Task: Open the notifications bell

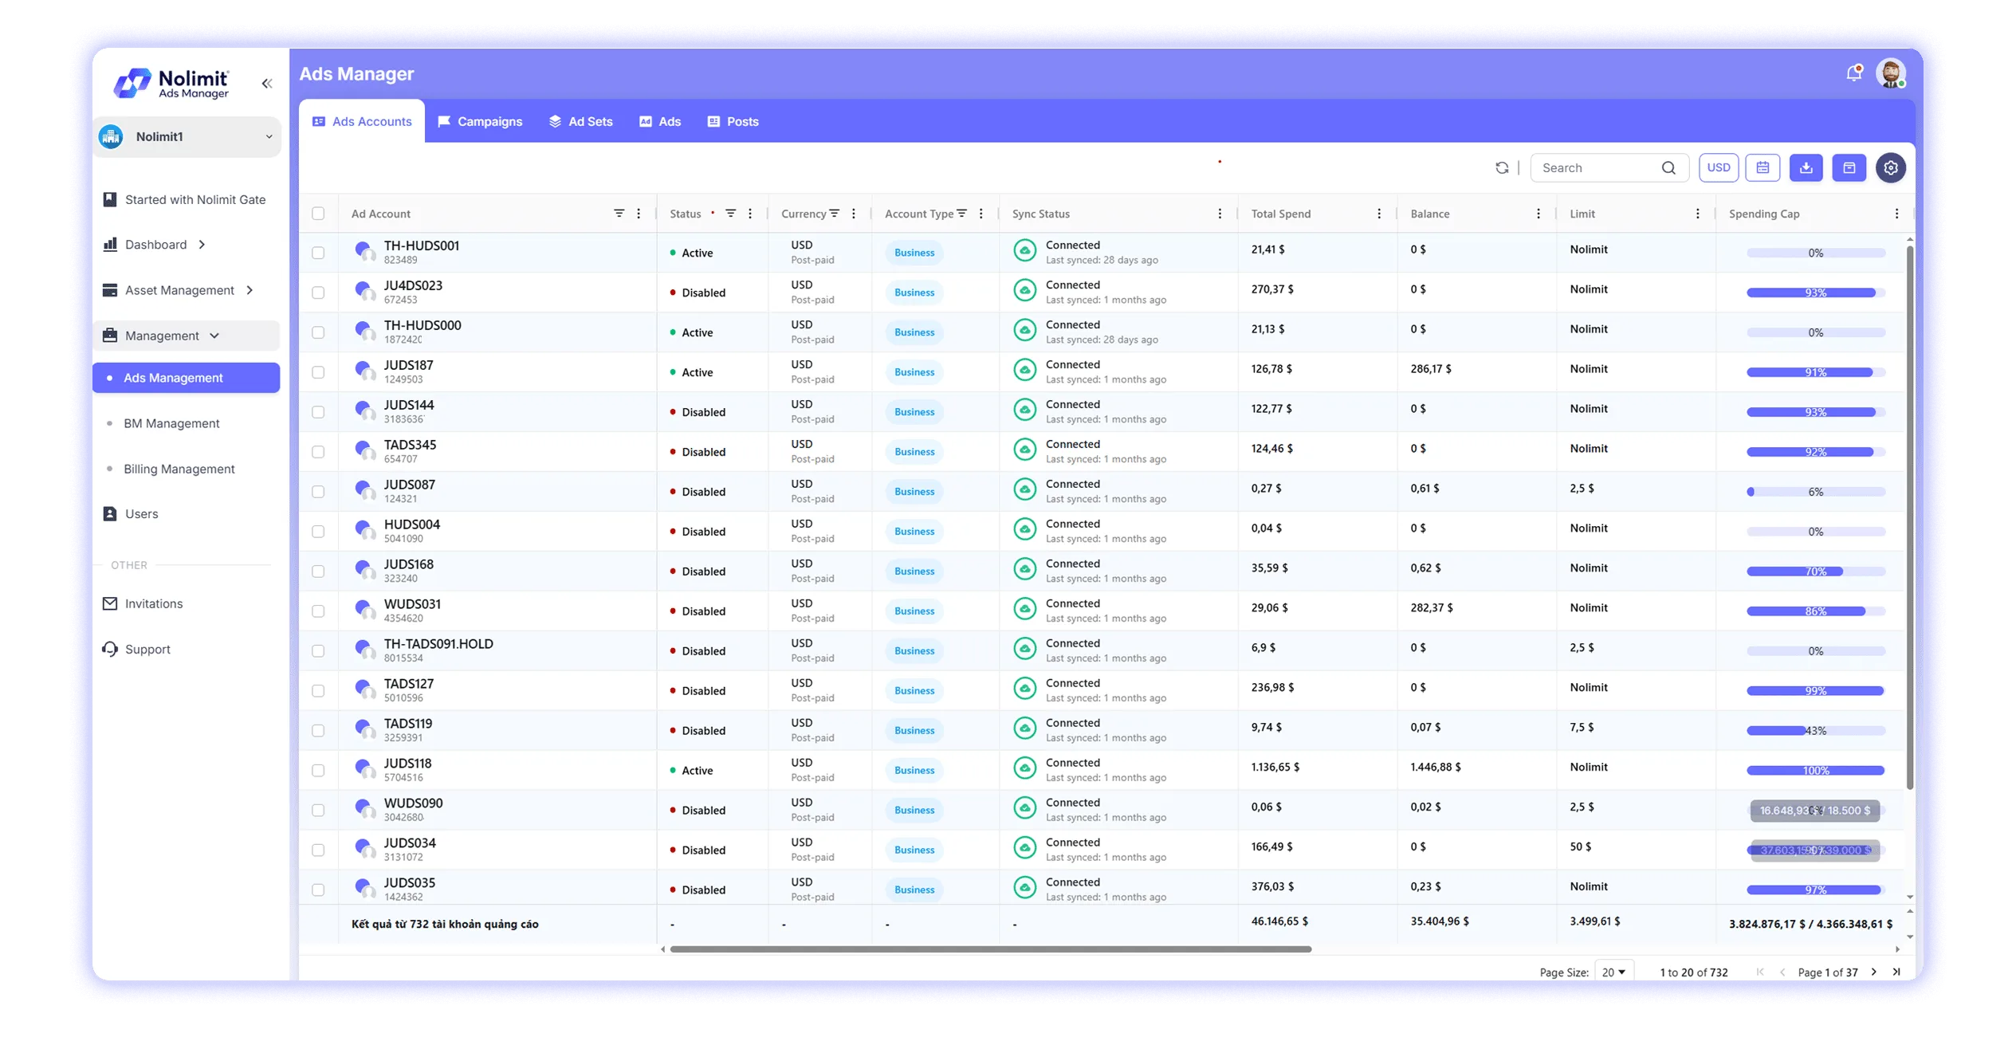Action: pos(1853,73)
